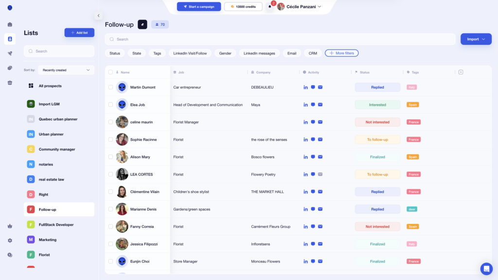Add a column with the plus icon

[x=461, y=72]
